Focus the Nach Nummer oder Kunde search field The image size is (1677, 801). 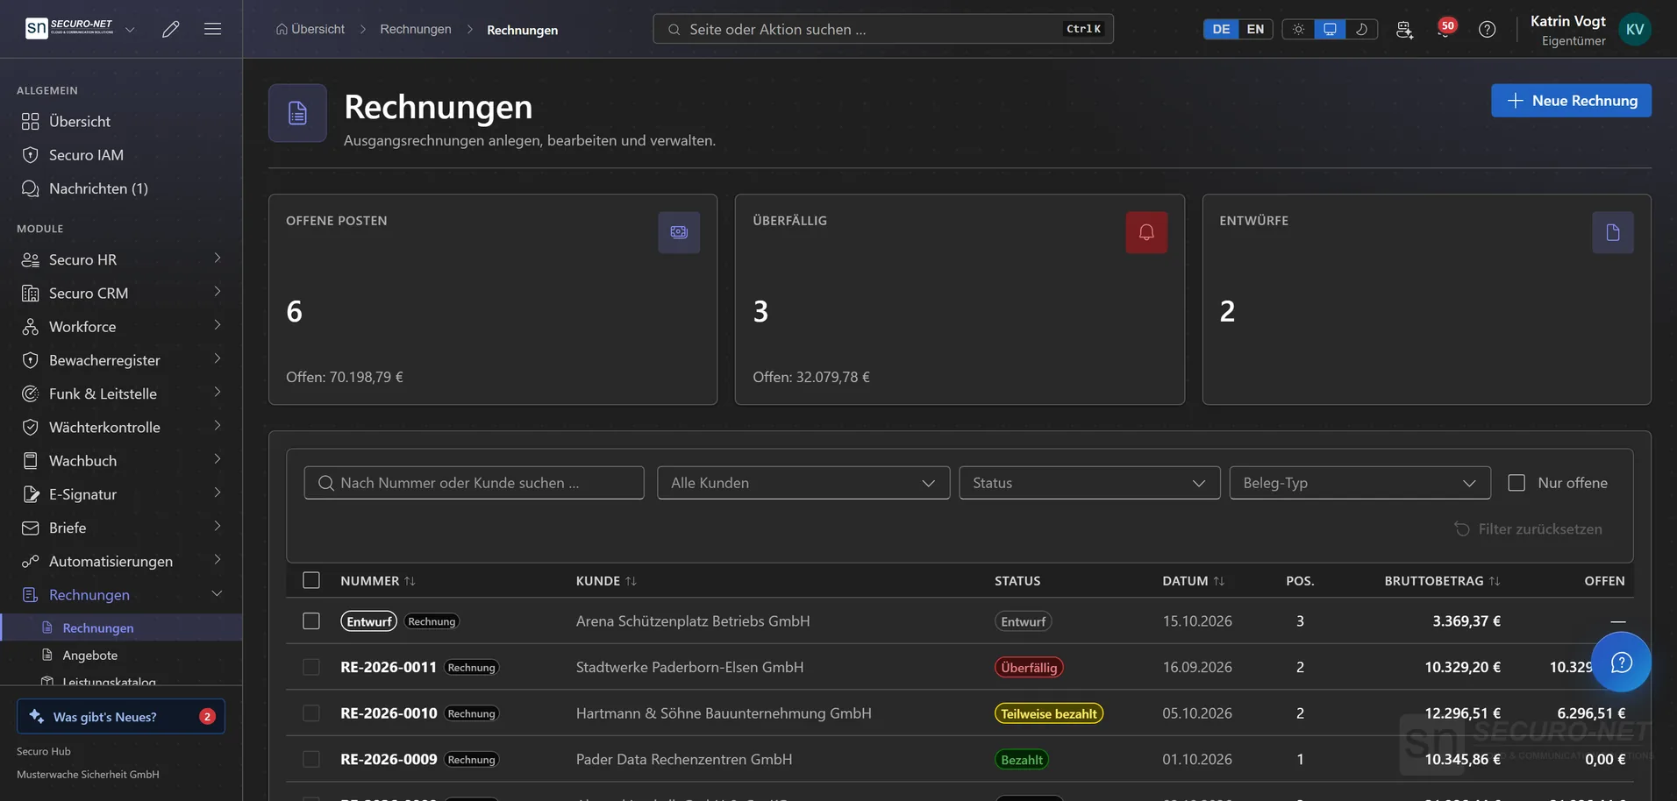pyautogui.click(x=474, y=483)
